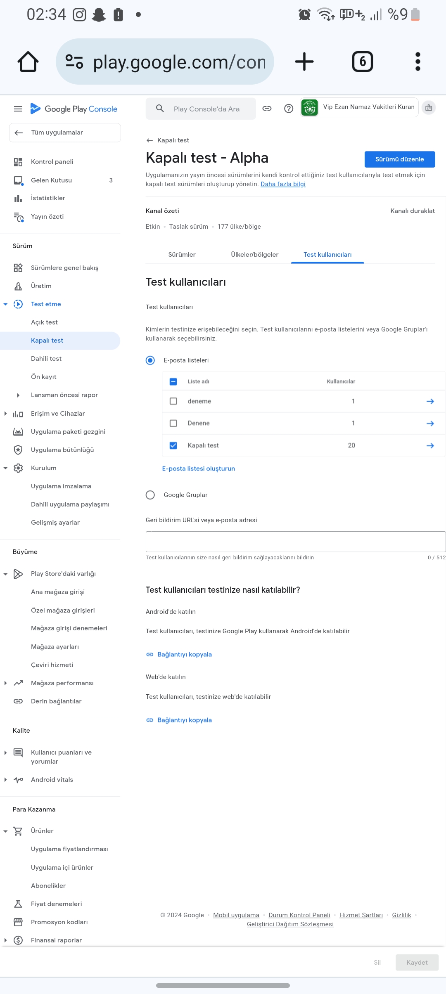Go back to Kapalı test breadcrumb
This screenshot has width=446, height=994.
[168, 140]
